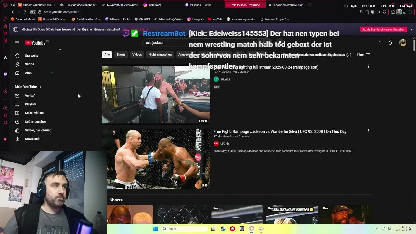The height and width of the screenshot is (234, 416).
Task: Open Abos subscriptions in sidebar
Action: pyautogui.click(x=35, y=73)
